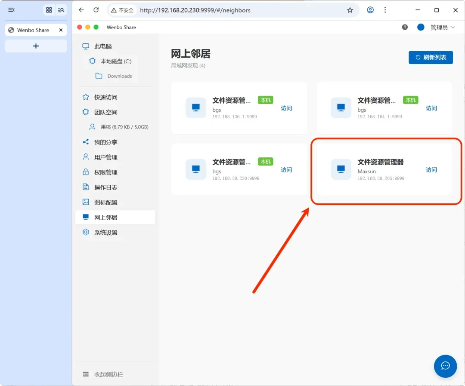Screen dimensions: 465x386
Task: Click the address bar URL
Action: pos(195,10)
